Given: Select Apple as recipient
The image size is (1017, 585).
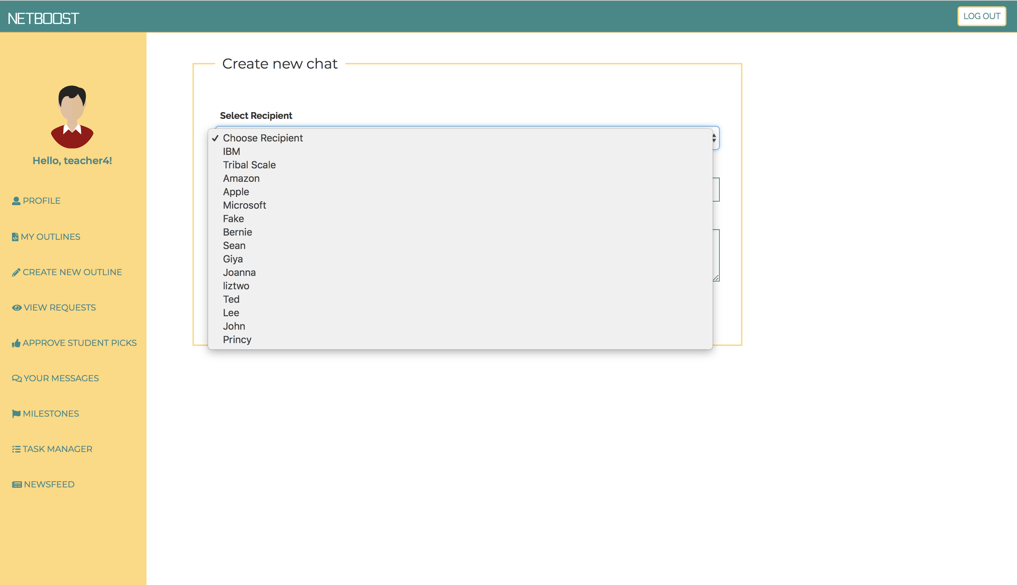Looking at the screenshot, I should pyautogui.click(x=460, y=192).
